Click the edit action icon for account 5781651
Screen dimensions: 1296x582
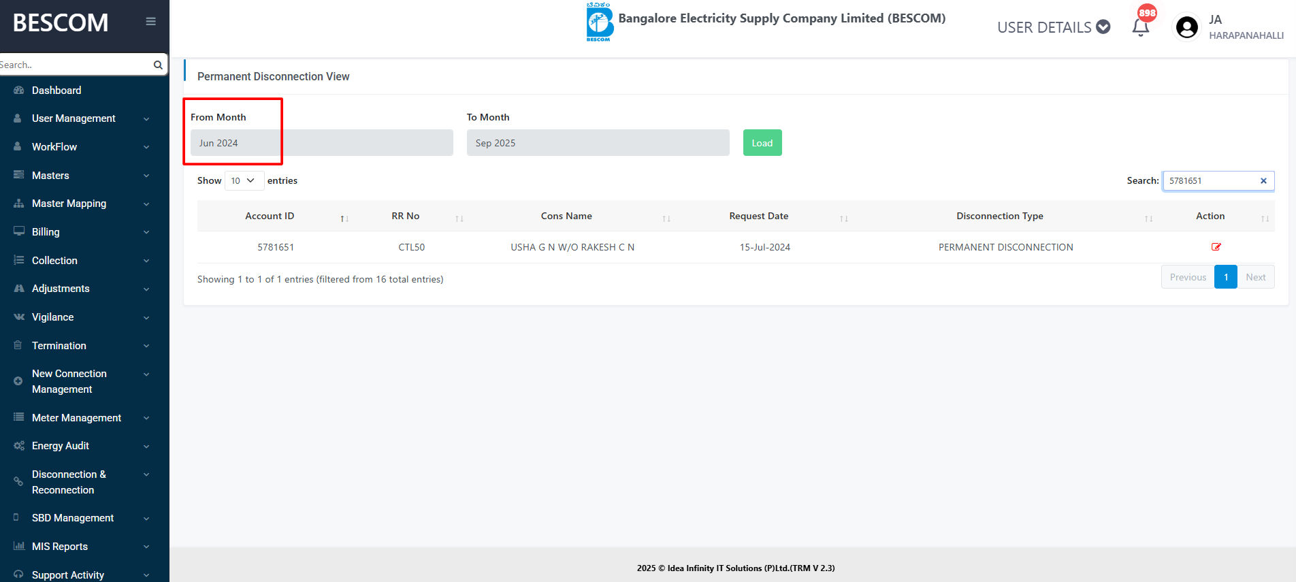[1216, 247]
